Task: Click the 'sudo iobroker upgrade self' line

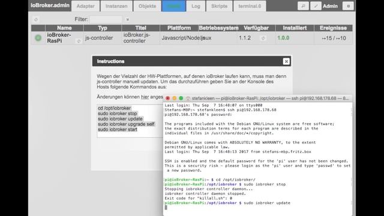Action: coord(126,124)
